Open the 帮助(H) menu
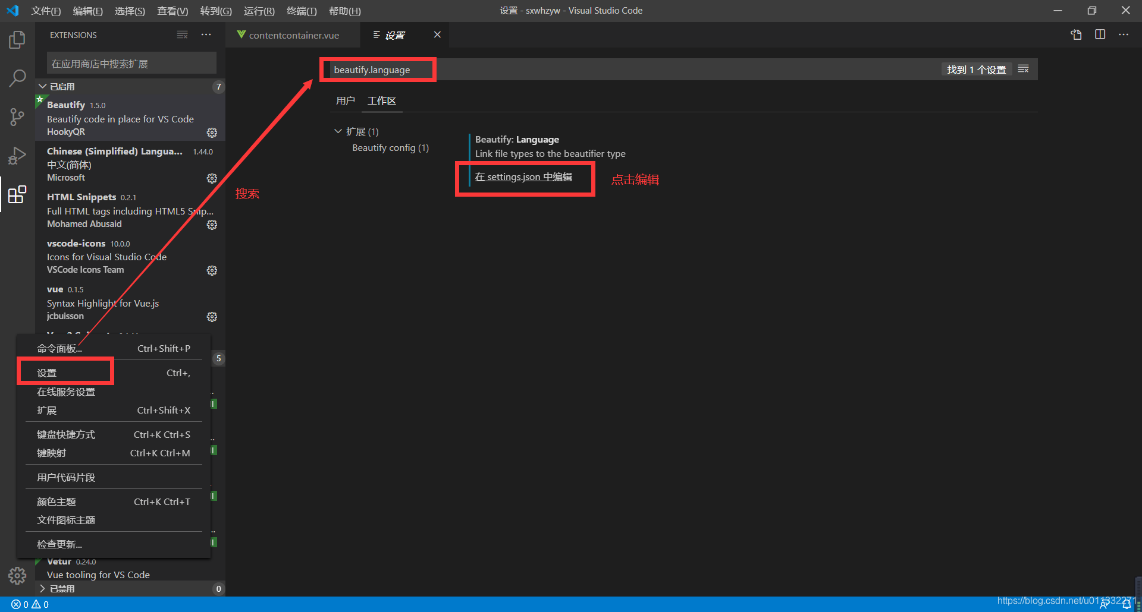 pyautogui.click(x=345, y=11)
